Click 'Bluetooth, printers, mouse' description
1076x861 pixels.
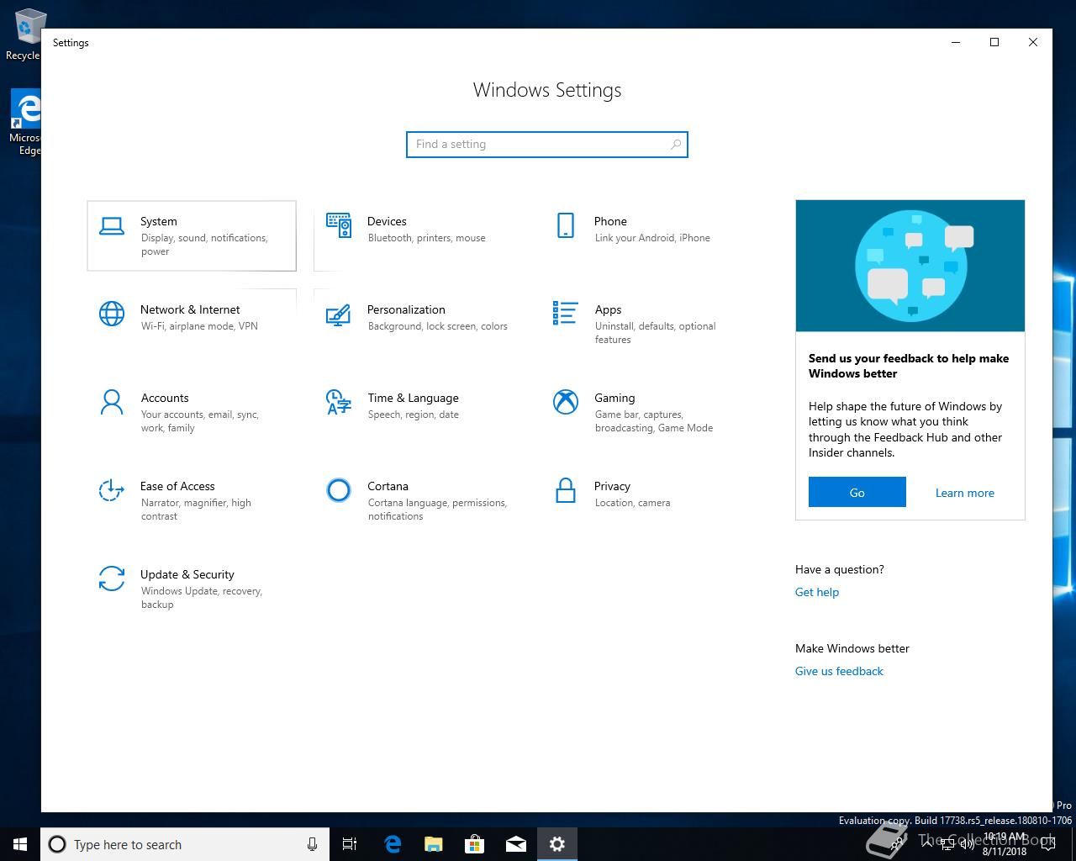(x=427, y=238)
